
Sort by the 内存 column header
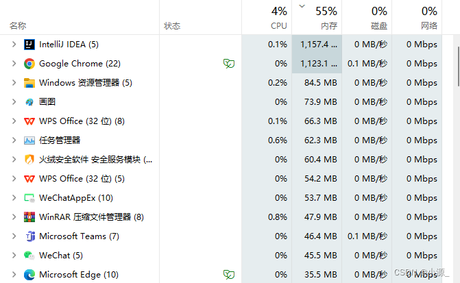click(317, 17)
